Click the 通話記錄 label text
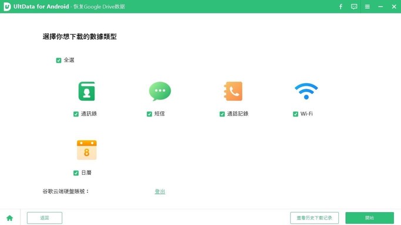This screenshot has height=225, width=401. click(238, 114)
